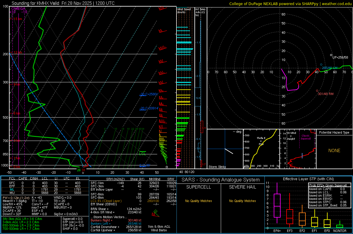This screenshot has width=353, height=234.
Task: Click the 'maxT = 47F' value
Action: 39,207
